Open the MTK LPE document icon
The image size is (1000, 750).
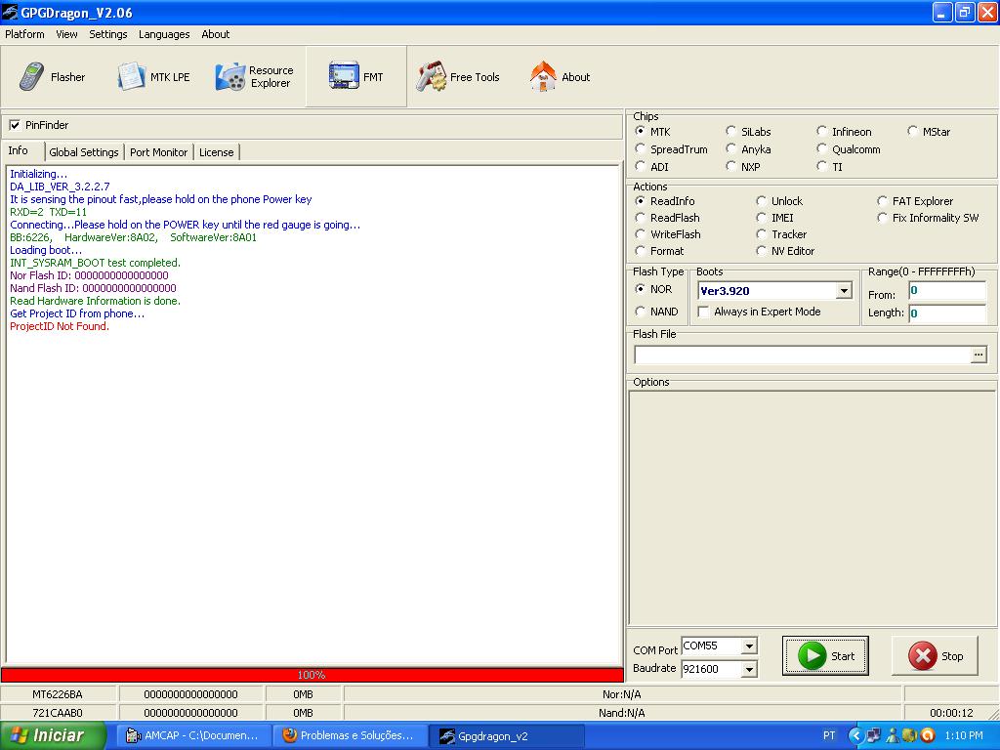[132, 77]
